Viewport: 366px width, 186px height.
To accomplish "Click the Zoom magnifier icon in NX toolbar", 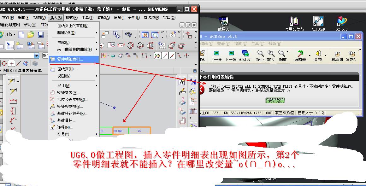I will coord(155,35).
